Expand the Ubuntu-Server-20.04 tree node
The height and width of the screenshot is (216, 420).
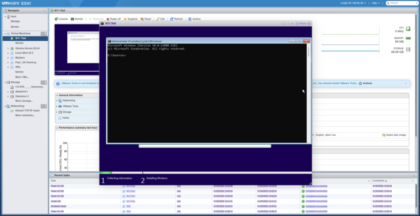pos(8,48)
